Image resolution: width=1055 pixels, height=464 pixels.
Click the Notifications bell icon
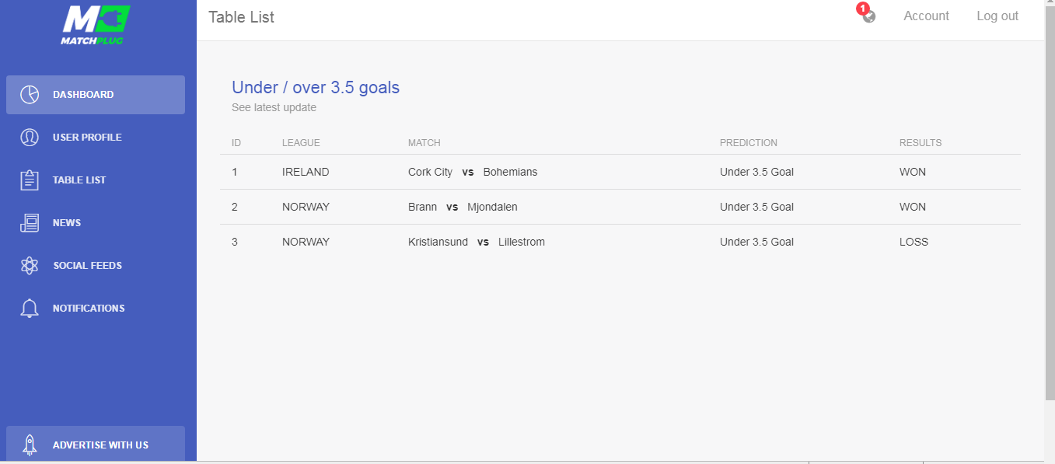coord(30,308)
